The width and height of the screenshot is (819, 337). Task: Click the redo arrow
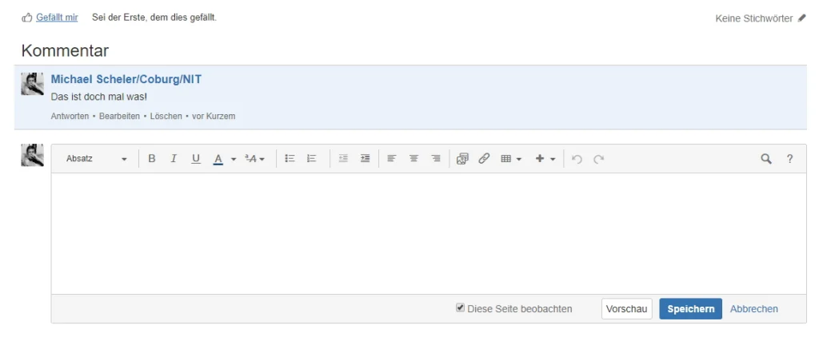(x=598, y=159)
